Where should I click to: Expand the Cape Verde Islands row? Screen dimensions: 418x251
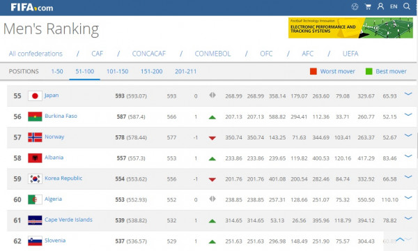click(x=408, y=218)
